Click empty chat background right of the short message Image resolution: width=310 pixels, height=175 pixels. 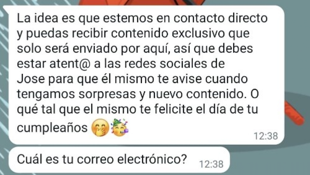pyautogui.click(x=267, y=160)
